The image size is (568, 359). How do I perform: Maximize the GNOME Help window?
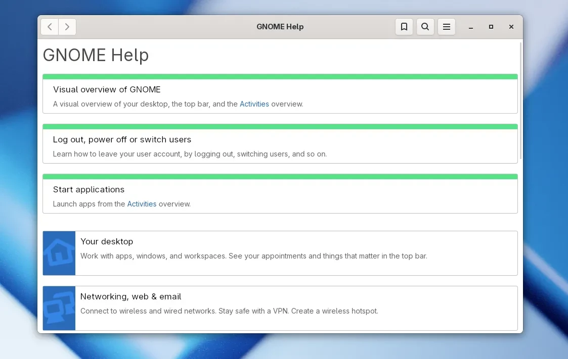pos(491,27)
